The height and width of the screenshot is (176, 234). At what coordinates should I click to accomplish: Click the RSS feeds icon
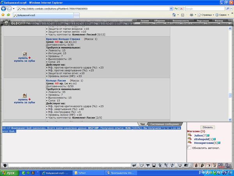[183, 15]
